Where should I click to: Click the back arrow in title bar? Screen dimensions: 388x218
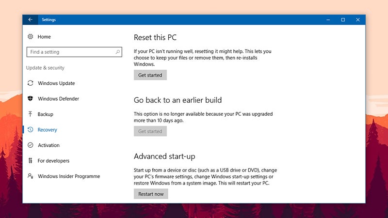point(30,19)
